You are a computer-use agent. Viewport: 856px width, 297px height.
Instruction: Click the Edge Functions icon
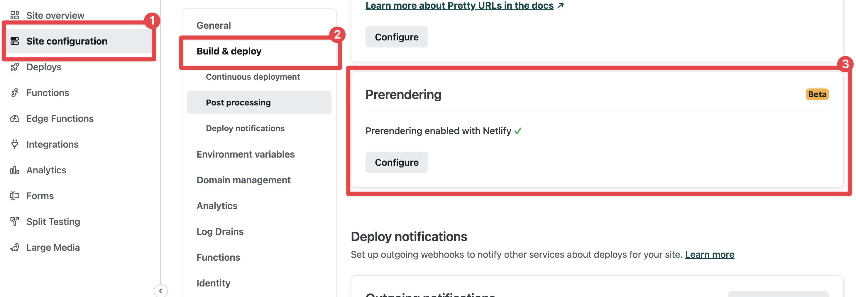pyautogui.click(x=15, y=118)
